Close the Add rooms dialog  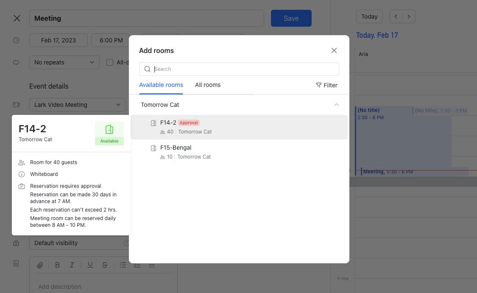point(334,50)
